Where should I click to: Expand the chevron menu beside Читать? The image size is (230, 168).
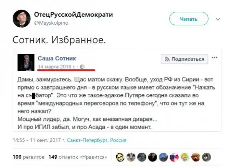pyautogui.click(x=218, y=18)
